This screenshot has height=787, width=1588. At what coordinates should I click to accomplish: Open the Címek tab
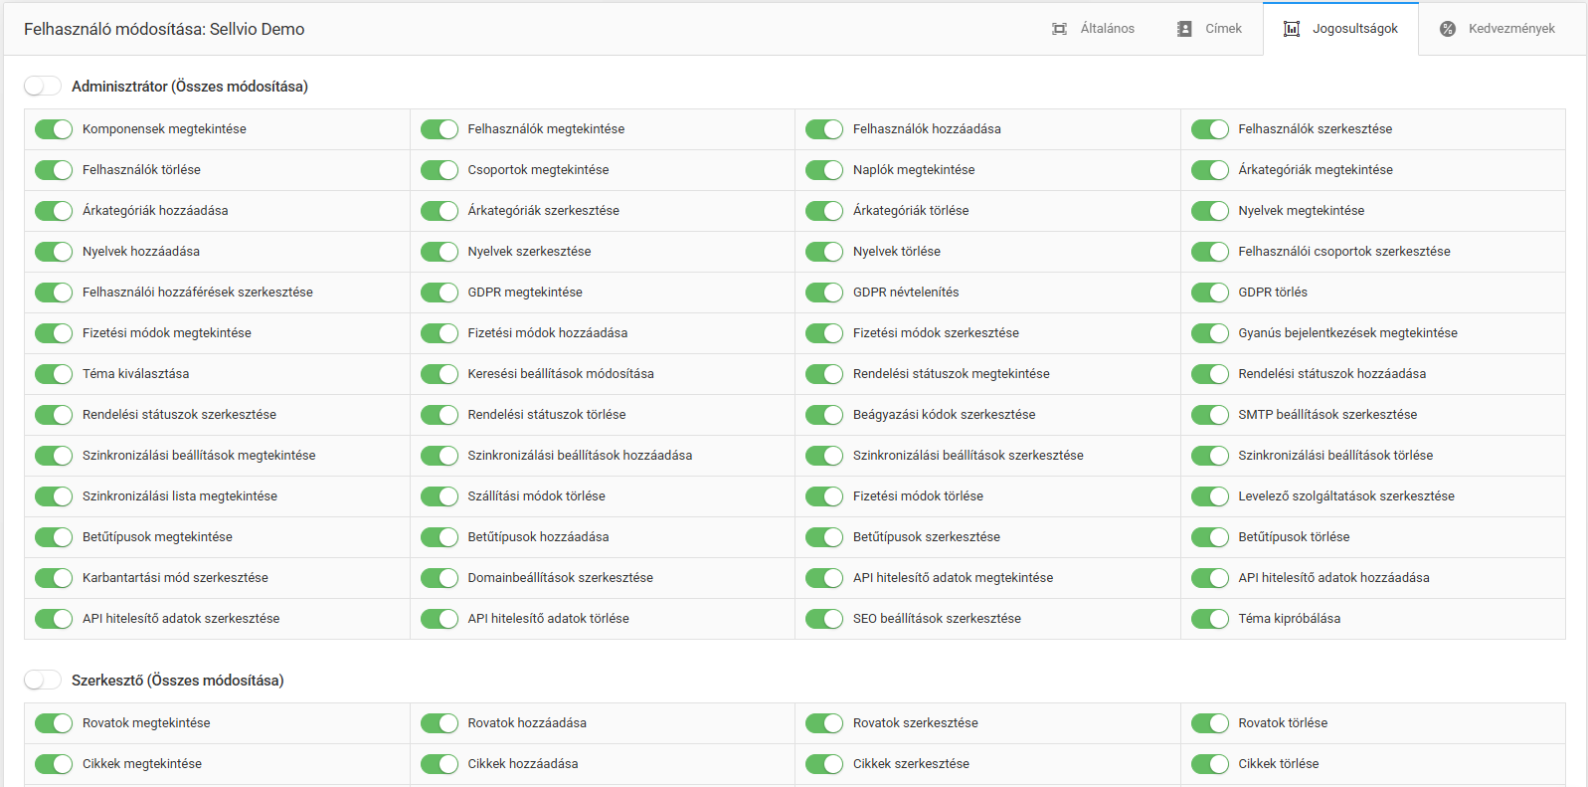1222,29
